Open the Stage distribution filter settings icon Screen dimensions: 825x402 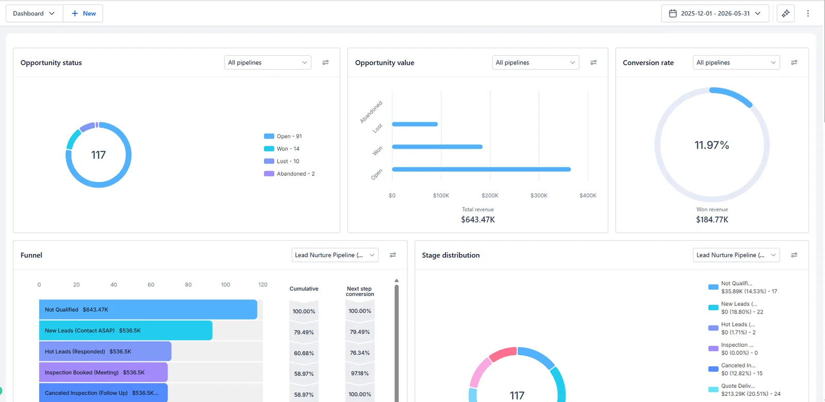pyautogui.click(x=794, y=255)
